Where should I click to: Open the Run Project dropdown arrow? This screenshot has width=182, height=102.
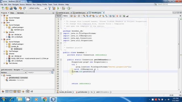tap(61, 8)
